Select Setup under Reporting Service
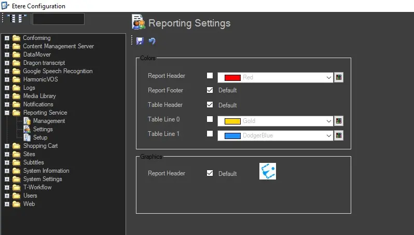414x235 pixels. (x=40, y=137)
